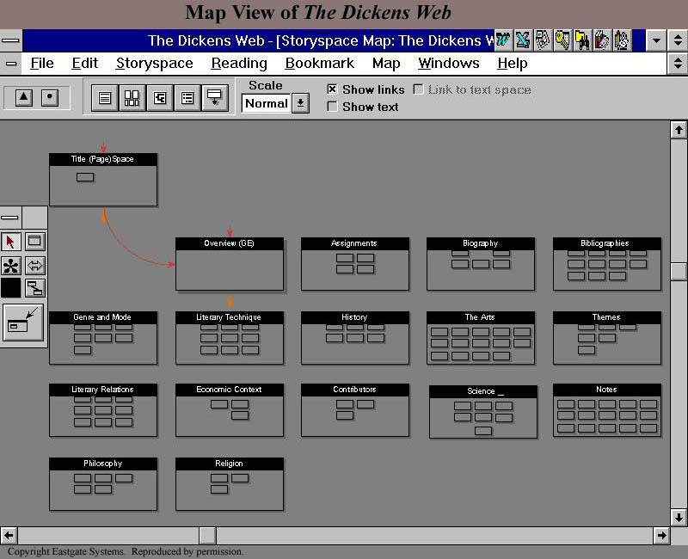
Task: Select the Title (Page) Space box
Action: pos(102,180)
